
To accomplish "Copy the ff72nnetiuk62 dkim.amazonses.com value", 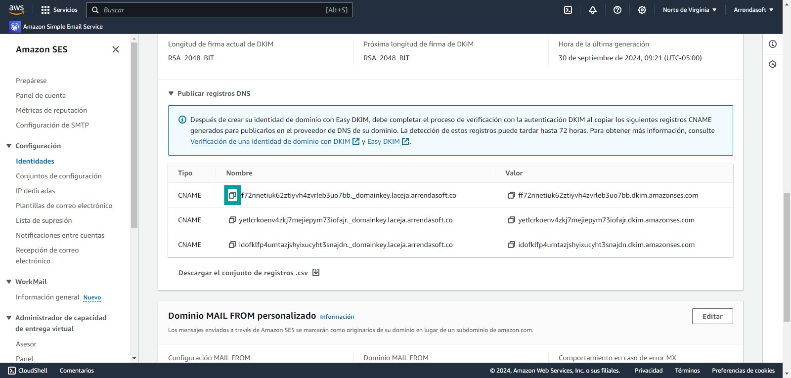I will [x=512, y=195].
